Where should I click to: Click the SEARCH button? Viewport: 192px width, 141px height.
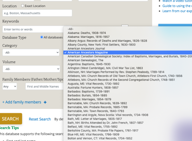(11, 119)
